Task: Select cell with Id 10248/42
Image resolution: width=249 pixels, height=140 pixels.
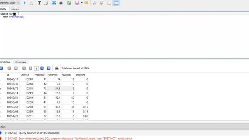Action: pyautogui.click(x=13, y=84)
